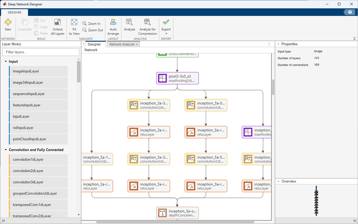Image resolution: width=358 pixels, height=224 pixels.
Task: Click the Filter layers search field
Action: tap(40, 52)
